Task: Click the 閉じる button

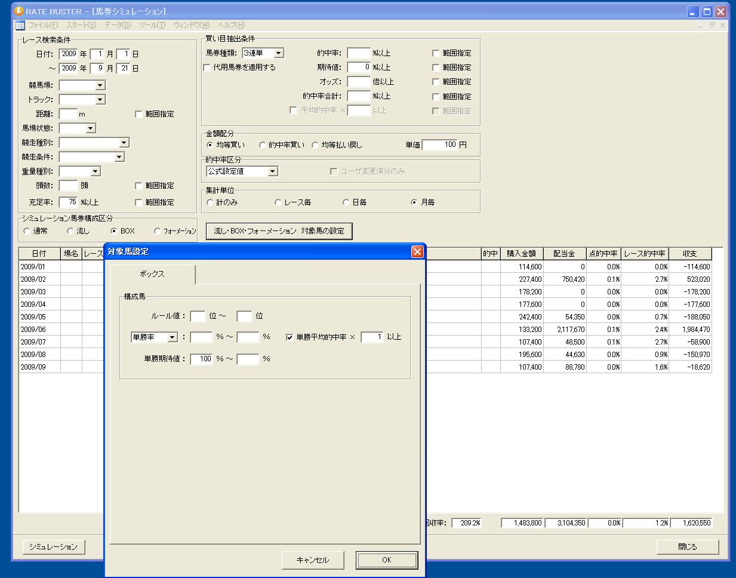Action: click(x=688, y=546)
